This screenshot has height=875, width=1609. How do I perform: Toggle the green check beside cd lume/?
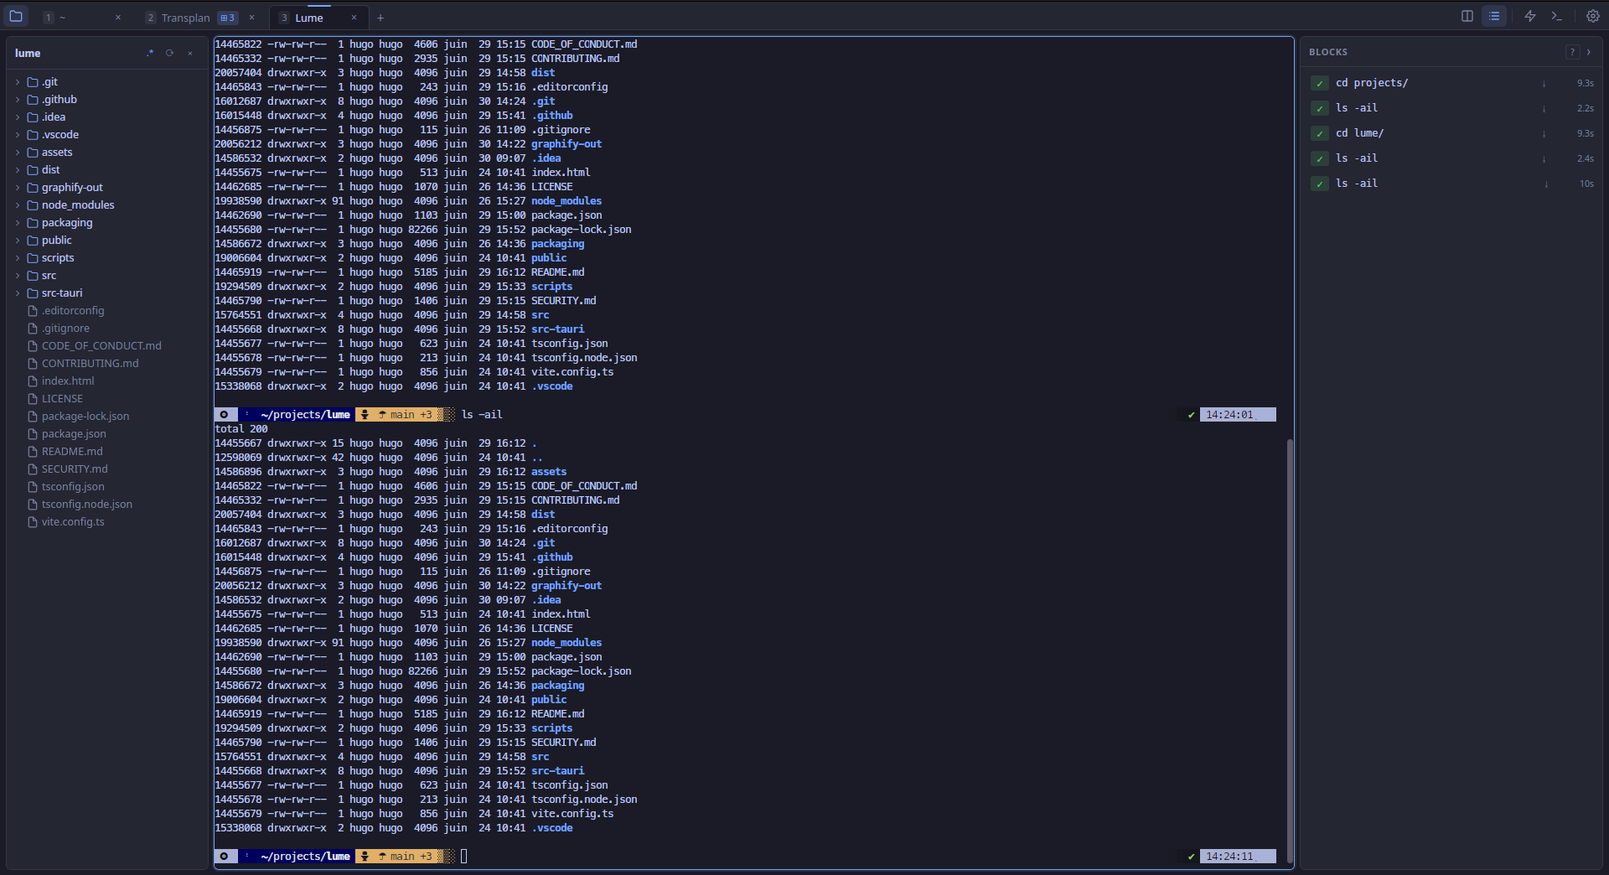tap(1320, 133)
